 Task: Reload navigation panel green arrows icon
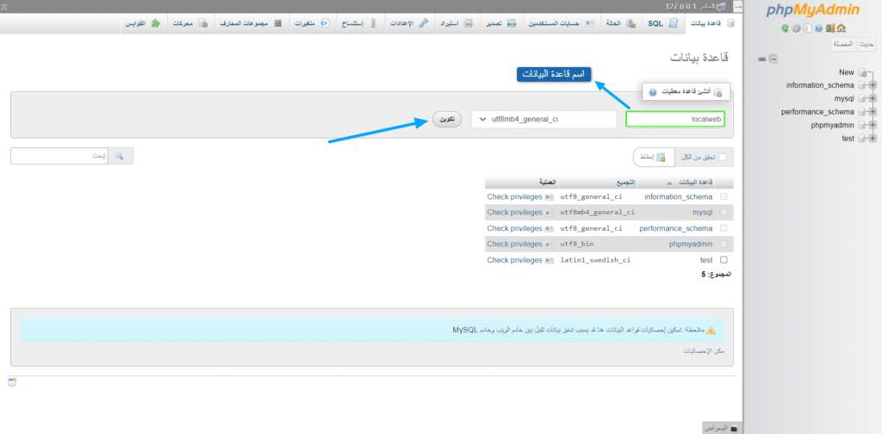(785, 28)
